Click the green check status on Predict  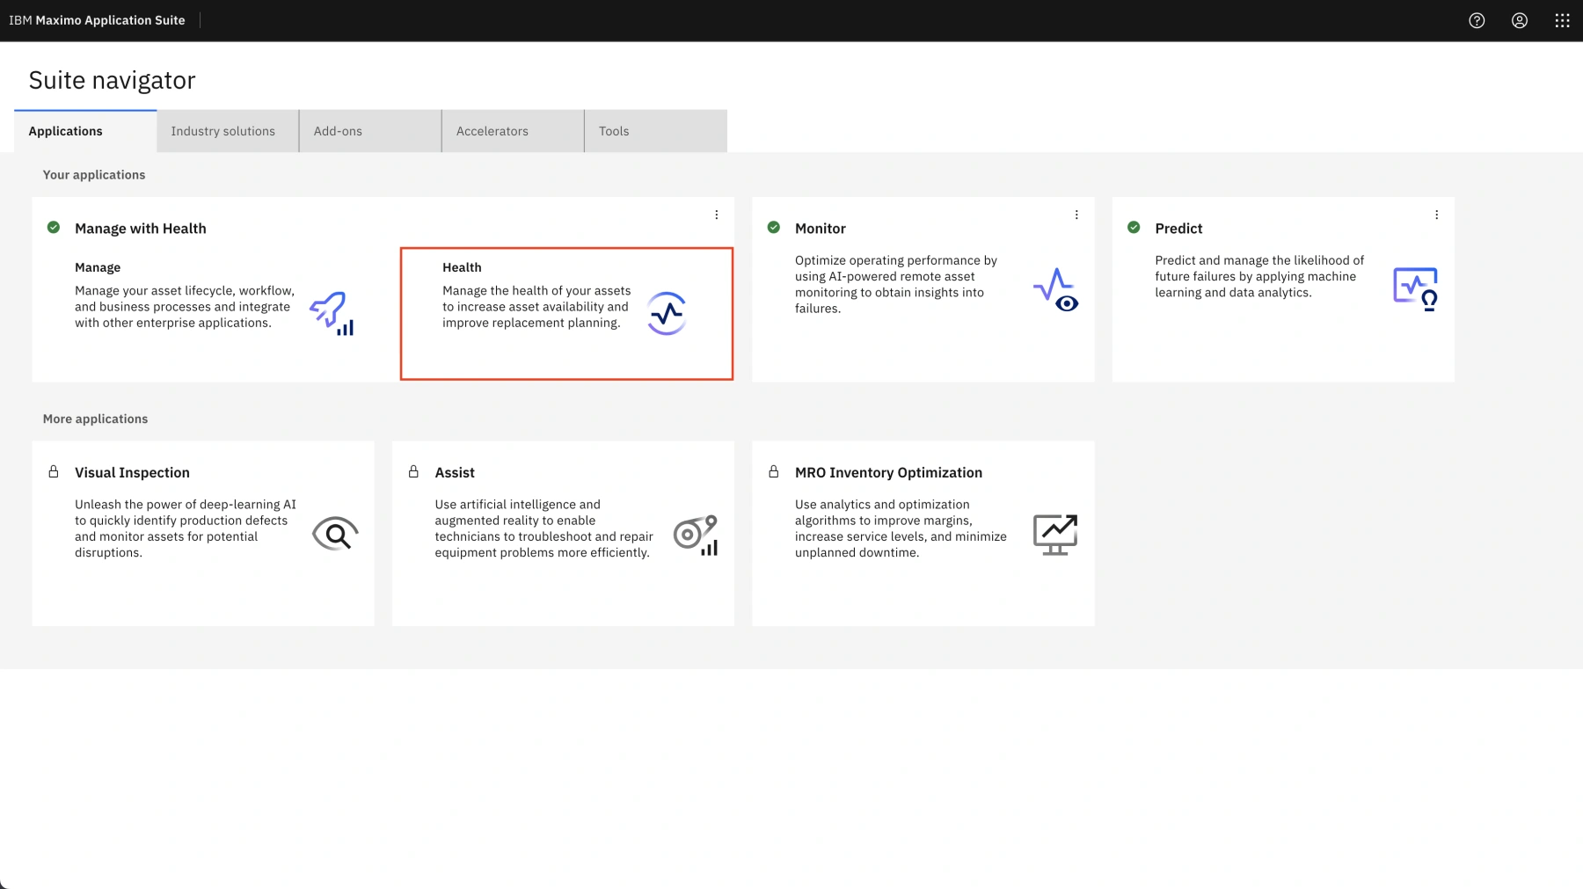pyautogui.click(x=1134, y=228)
